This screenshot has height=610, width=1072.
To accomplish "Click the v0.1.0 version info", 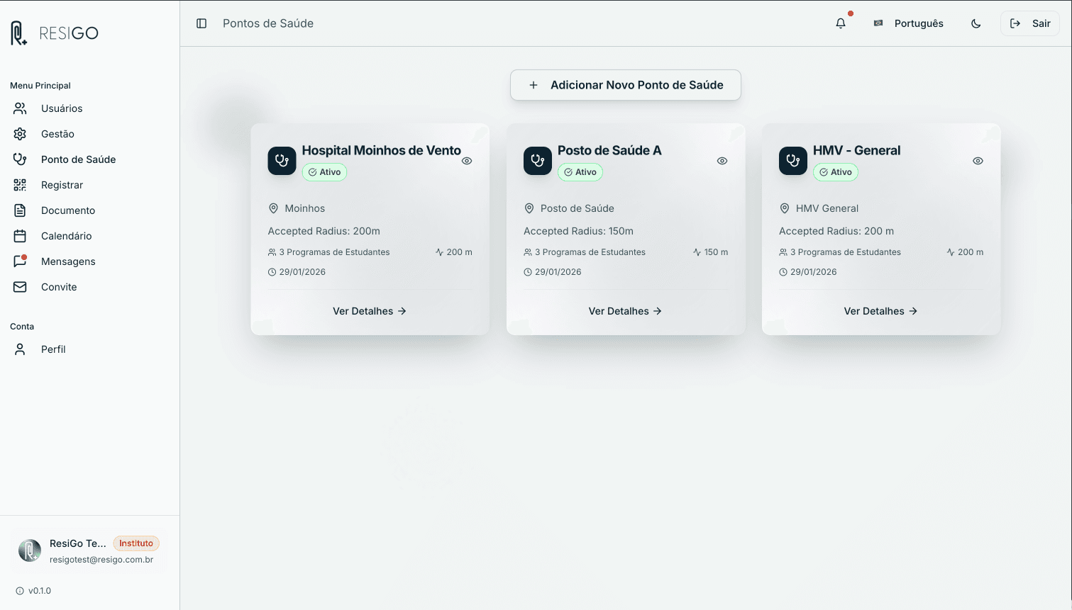I will coord(33,591).
